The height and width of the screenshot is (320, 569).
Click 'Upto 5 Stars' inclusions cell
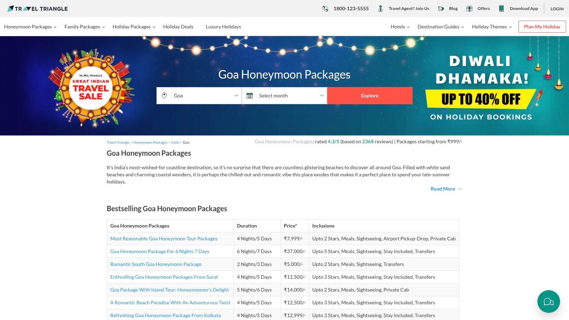tap(384, 251)
